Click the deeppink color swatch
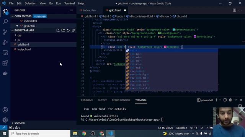 [165, 46]
